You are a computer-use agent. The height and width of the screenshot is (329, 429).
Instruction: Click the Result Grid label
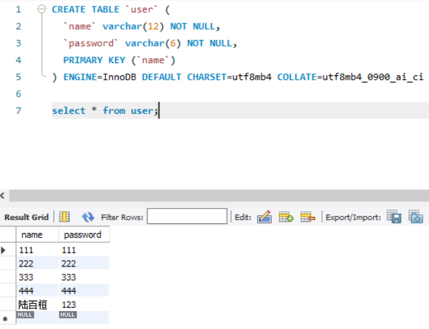26,217
